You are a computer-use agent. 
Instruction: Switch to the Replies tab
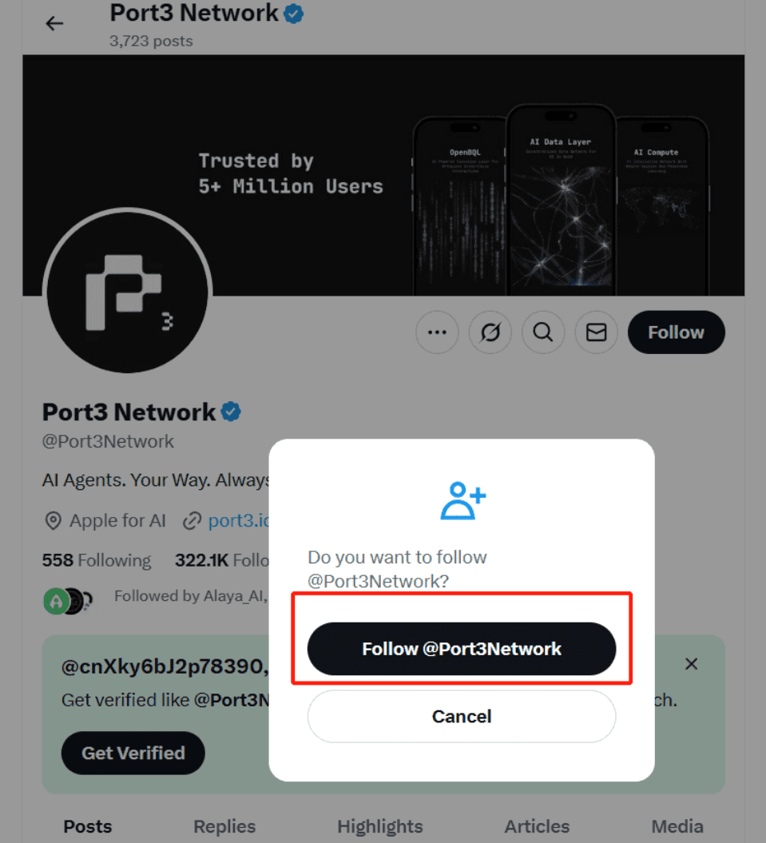pos(224,826)
